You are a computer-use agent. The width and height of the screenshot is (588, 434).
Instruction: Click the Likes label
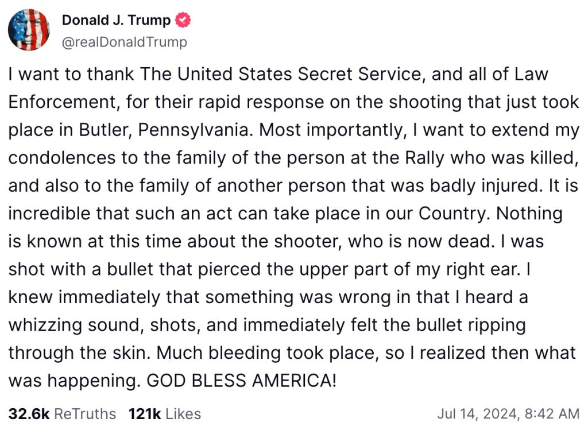point(183,414)
